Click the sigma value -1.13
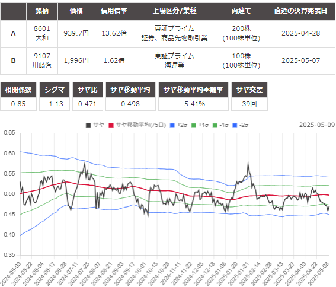 55,104
